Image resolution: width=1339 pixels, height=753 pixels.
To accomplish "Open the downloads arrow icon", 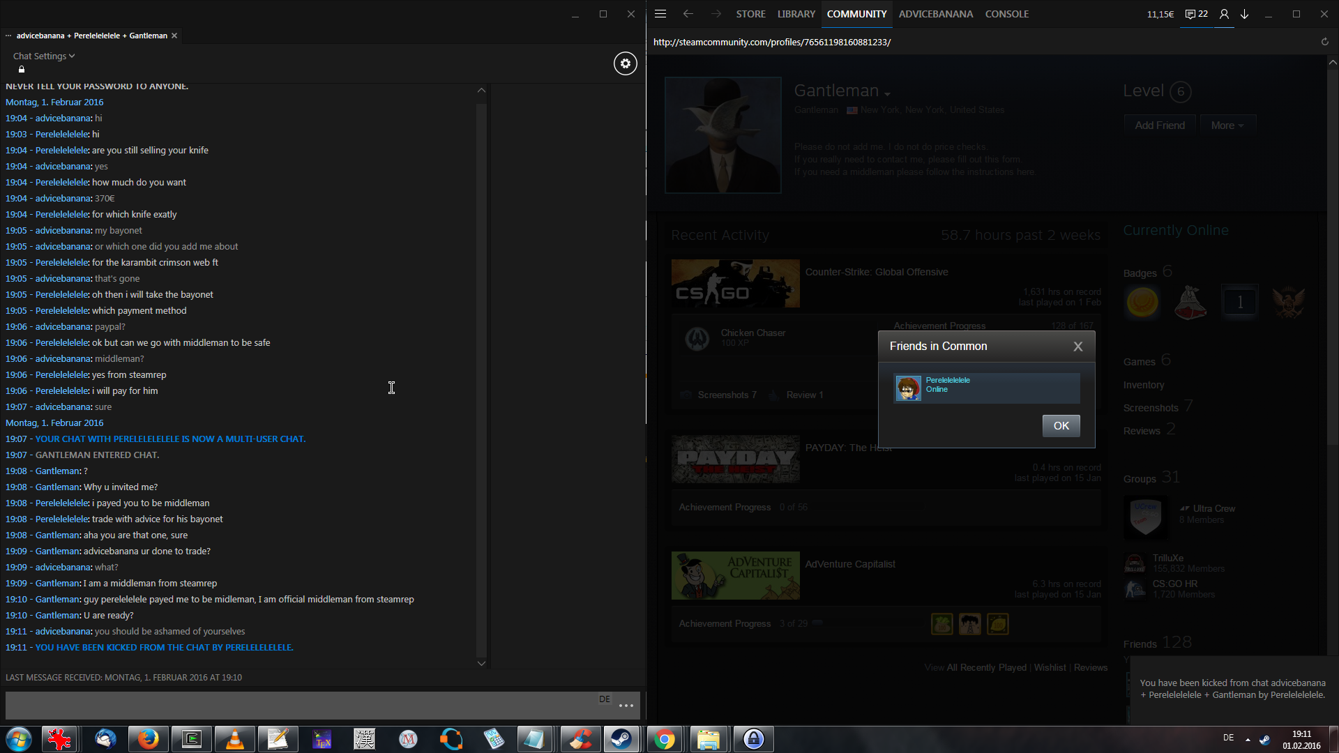I will pyautogui.click(x=1244, y=14).
